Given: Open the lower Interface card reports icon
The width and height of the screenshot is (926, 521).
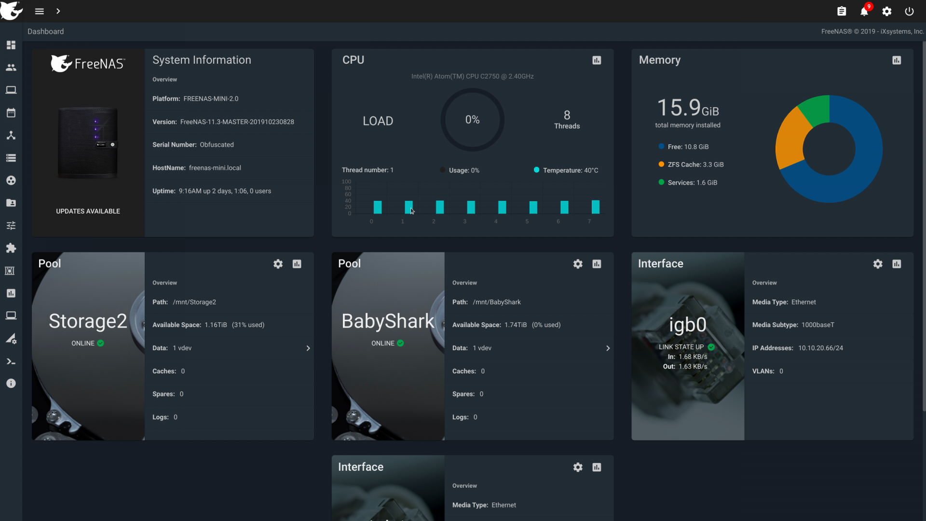Looking at the screenshot, I should click(597, 467).
